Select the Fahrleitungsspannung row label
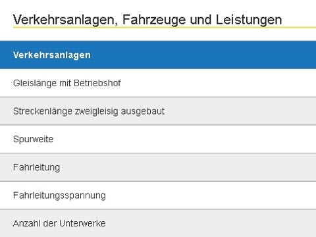Image resolution: width=316 pixels, height=237 pixels. click(x=59, y=196)
